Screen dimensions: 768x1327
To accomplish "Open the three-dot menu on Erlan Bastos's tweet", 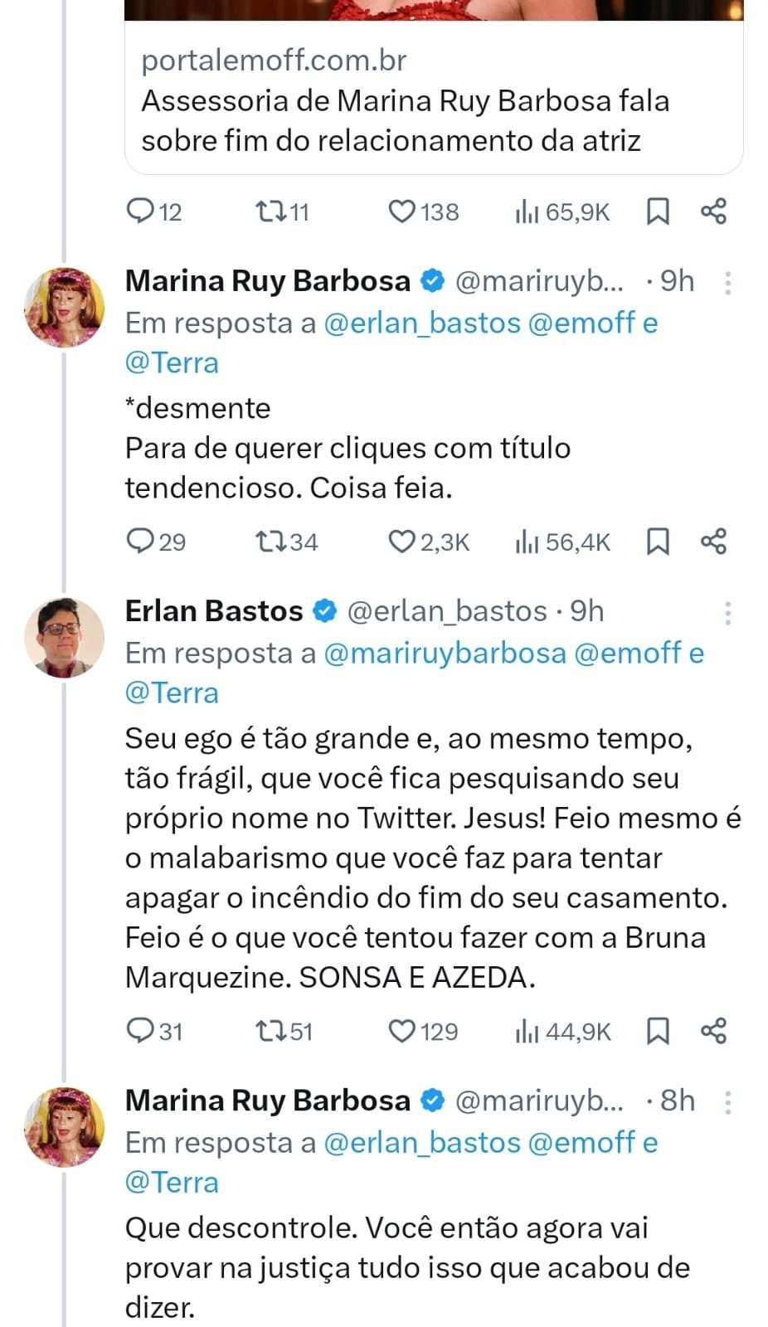I will (727, 614).
